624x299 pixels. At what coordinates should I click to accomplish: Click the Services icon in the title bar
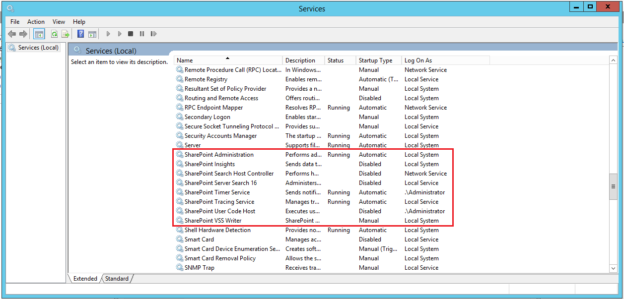(11, 9)
